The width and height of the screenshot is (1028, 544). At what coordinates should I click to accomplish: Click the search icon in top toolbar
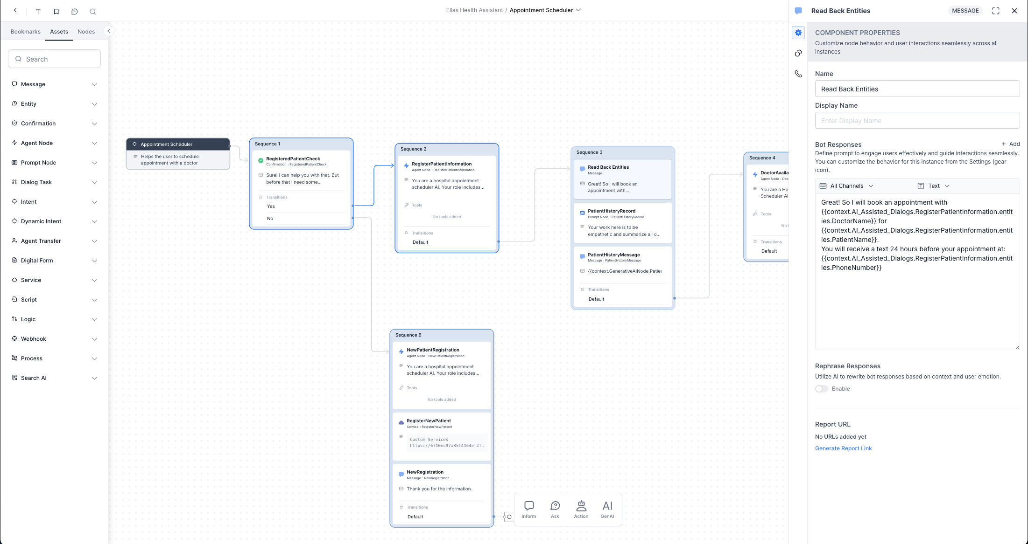coord(92,11)
